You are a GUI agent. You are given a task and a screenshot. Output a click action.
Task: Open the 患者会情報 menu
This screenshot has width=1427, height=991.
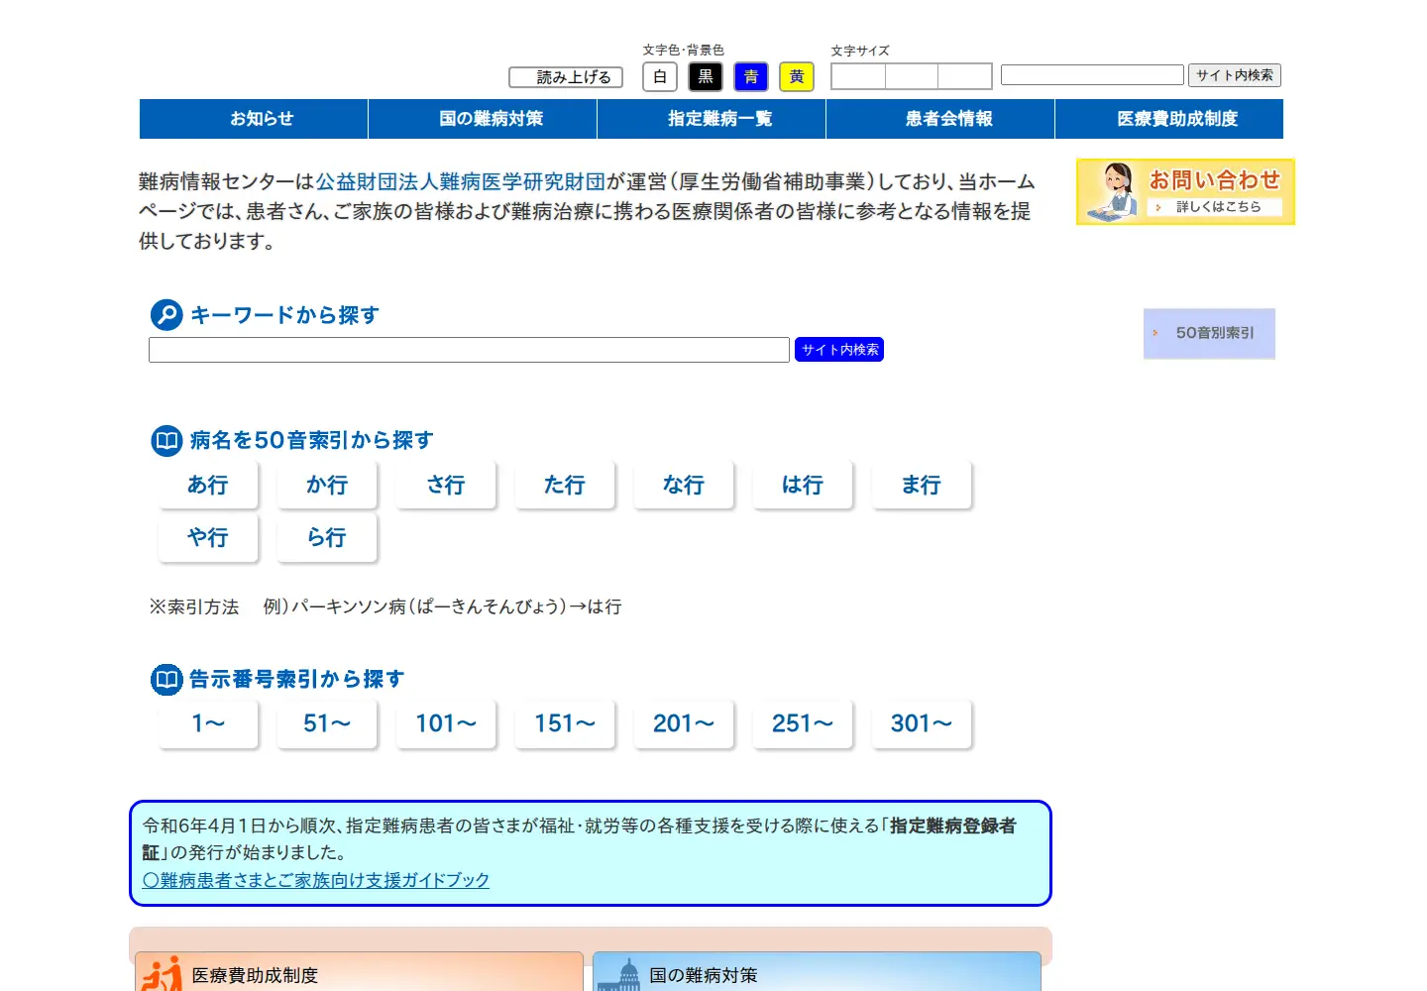coord(940,119)
